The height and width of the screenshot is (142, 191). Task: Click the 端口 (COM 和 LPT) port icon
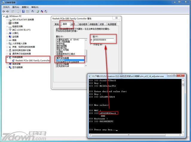10,30
